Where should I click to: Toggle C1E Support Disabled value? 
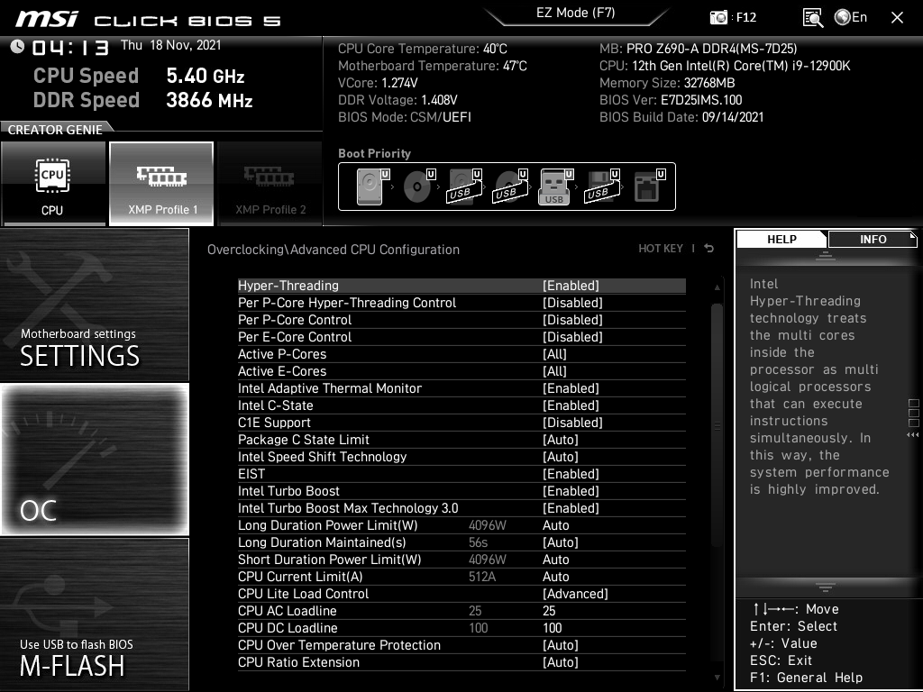[x=572, y=423]
